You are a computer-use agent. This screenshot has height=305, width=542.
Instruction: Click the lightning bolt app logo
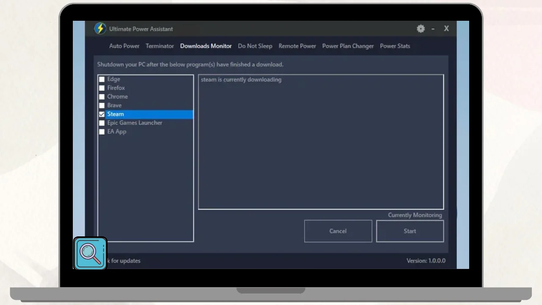(100, 28)
